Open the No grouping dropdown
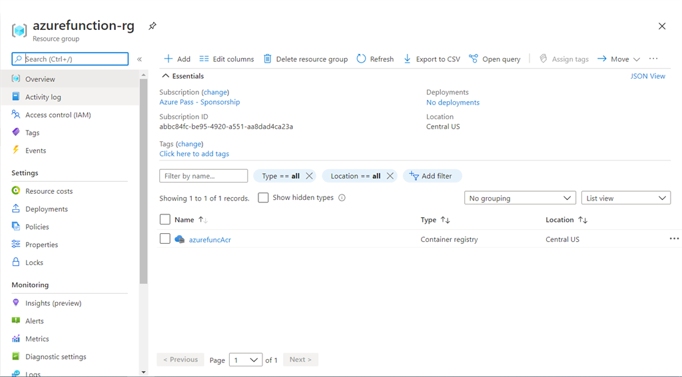682x377 pixels. (x=519, y=198)
